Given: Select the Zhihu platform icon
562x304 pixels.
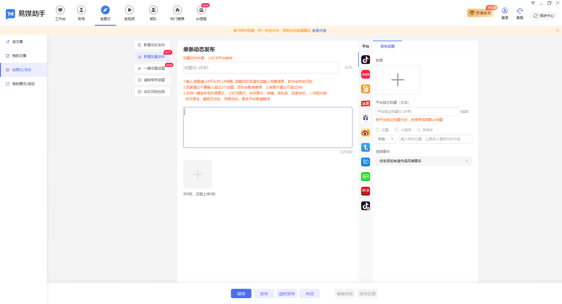Looking at the screenshot, I should click(365, 162).
